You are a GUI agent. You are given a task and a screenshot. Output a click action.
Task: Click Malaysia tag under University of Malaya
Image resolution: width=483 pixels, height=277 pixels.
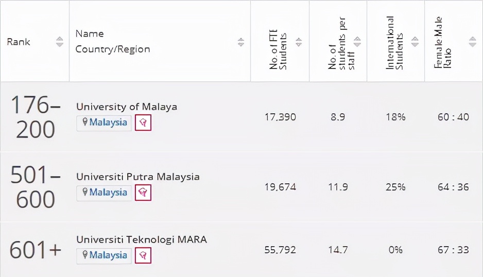(x=104, y=123)
